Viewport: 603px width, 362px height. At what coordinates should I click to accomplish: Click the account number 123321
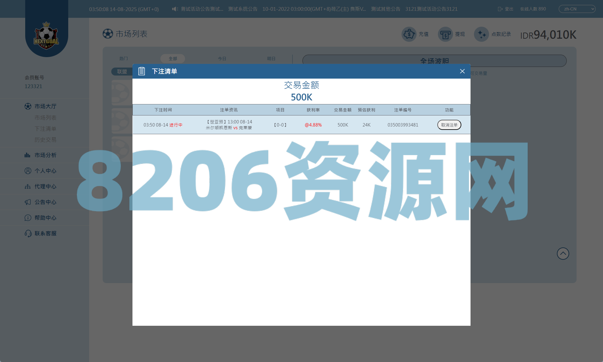[33, 86]
